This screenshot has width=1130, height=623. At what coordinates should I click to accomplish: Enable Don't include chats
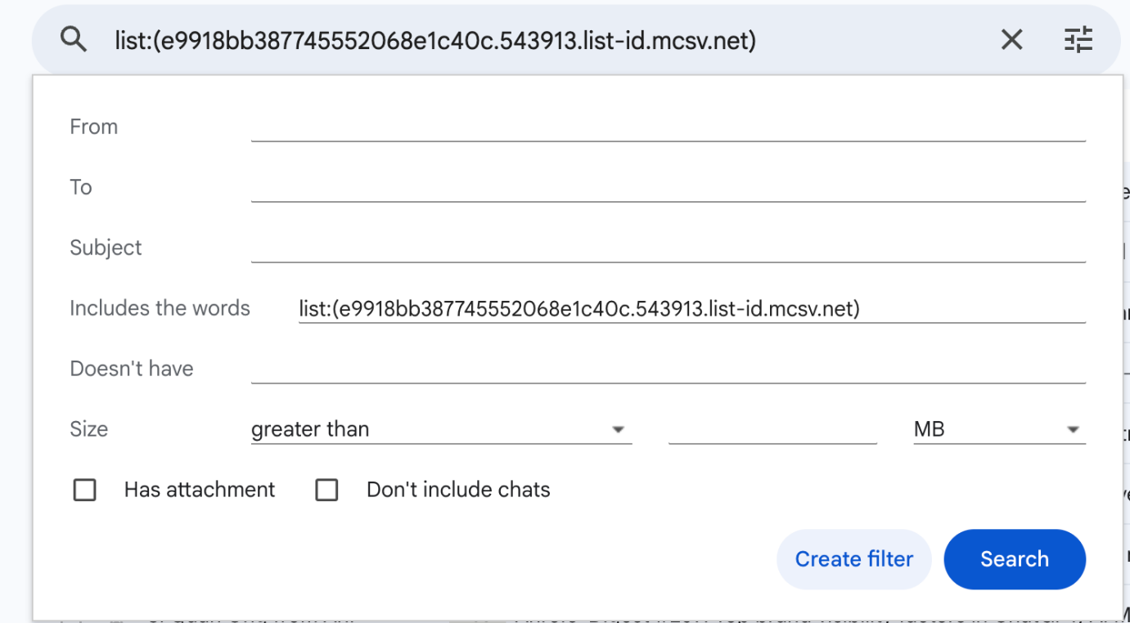[326, 489]
